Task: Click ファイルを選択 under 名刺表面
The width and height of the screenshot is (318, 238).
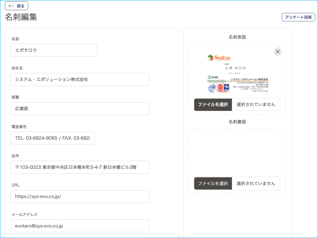Action: tap(213, 104)
